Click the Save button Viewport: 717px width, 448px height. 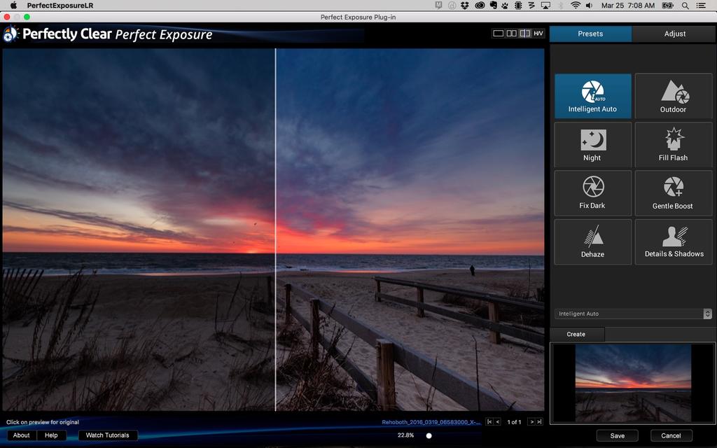617,435
